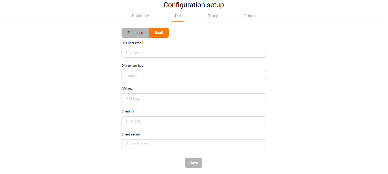Click the orange underline beneath Qlik tab

(x=178, y=21)
